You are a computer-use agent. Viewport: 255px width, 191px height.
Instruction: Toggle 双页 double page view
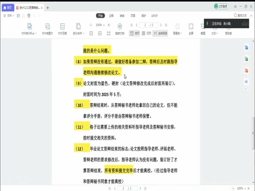point(146,33)
